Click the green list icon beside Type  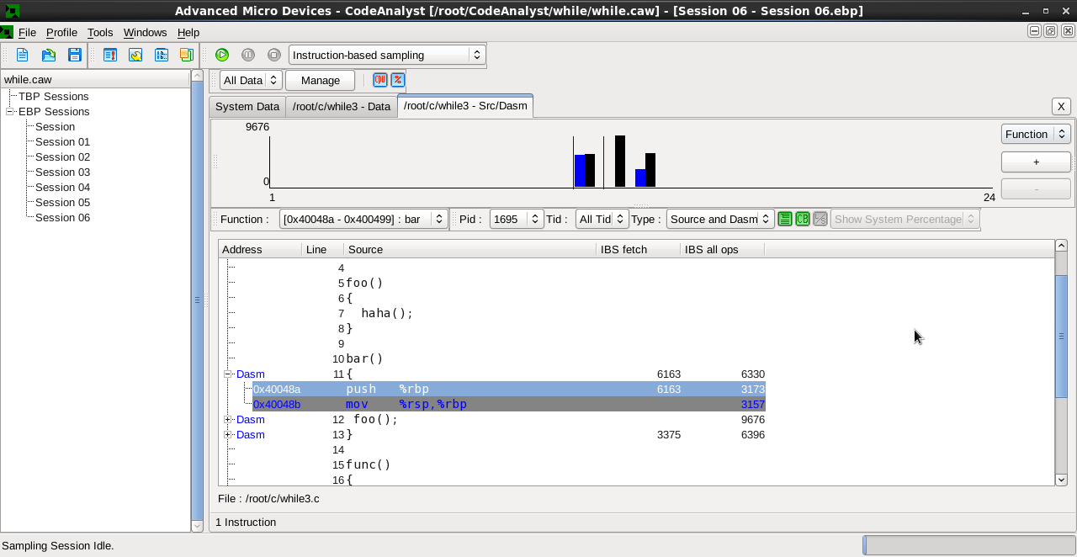point(785,219)
